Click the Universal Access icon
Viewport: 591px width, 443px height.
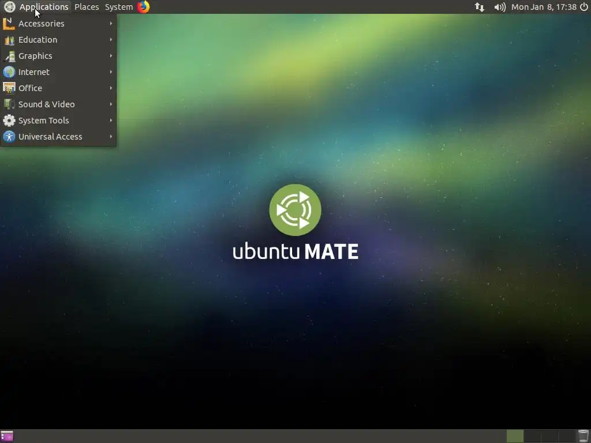click(x=9, y=137)
